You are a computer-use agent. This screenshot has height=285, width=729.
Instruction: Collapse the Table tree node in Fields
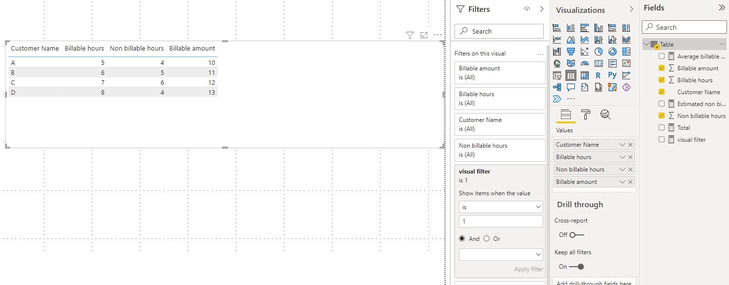(x=646, y=45)
